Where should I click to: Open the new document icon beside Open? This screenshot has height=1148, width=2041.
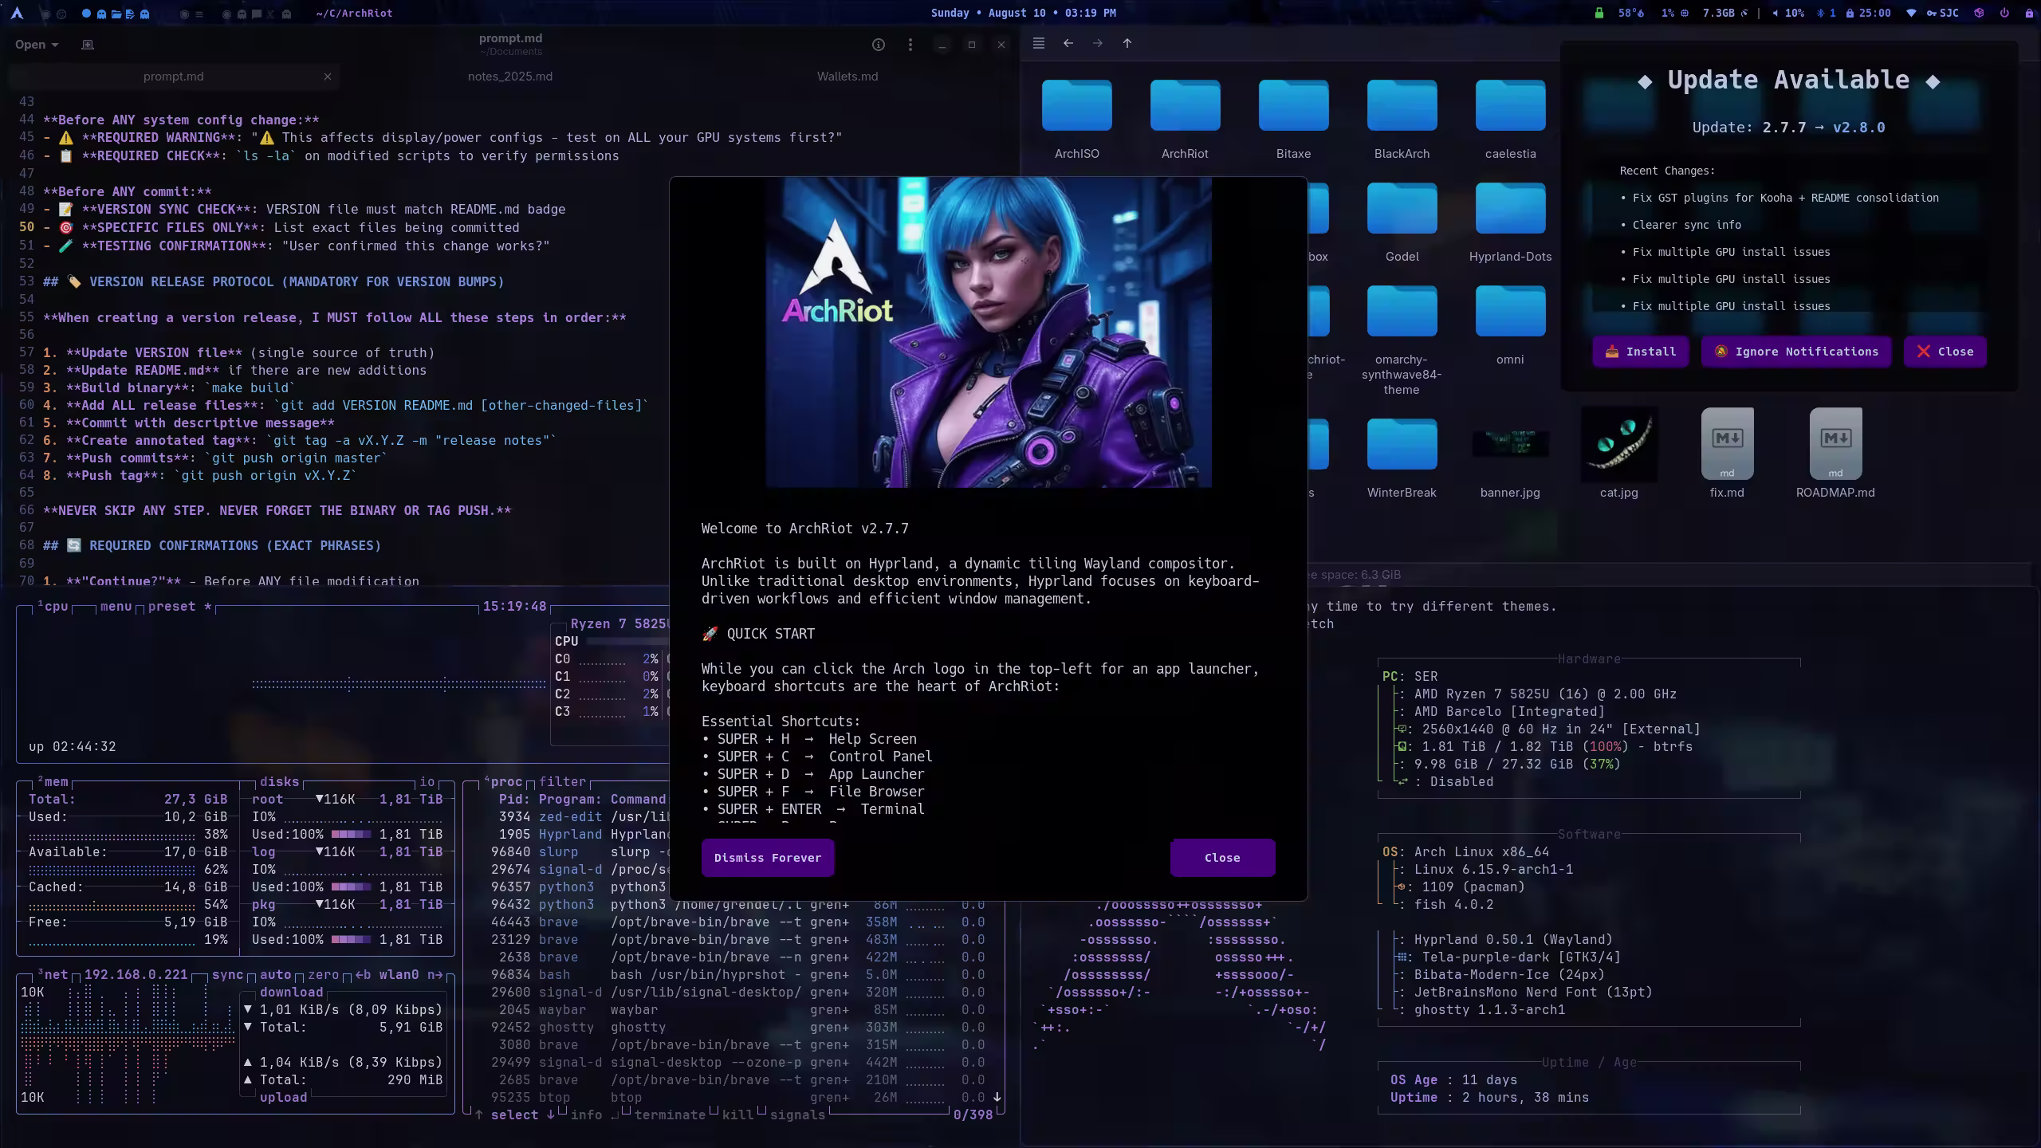click(x=88, y=45)
